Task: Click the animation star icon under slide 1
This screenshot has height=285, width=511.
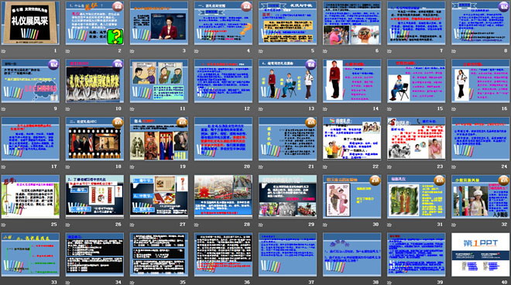Action: click(x=4, y=51)
